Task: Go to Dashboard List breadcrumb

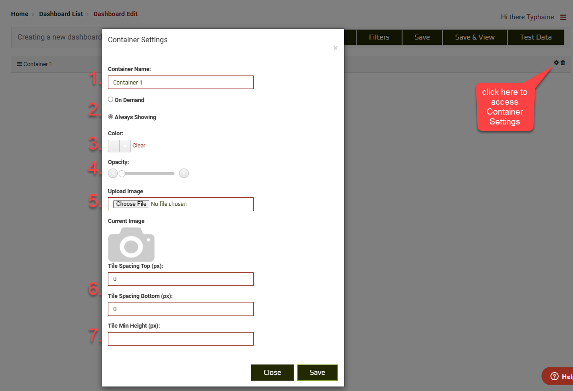Action: point(61,14)
